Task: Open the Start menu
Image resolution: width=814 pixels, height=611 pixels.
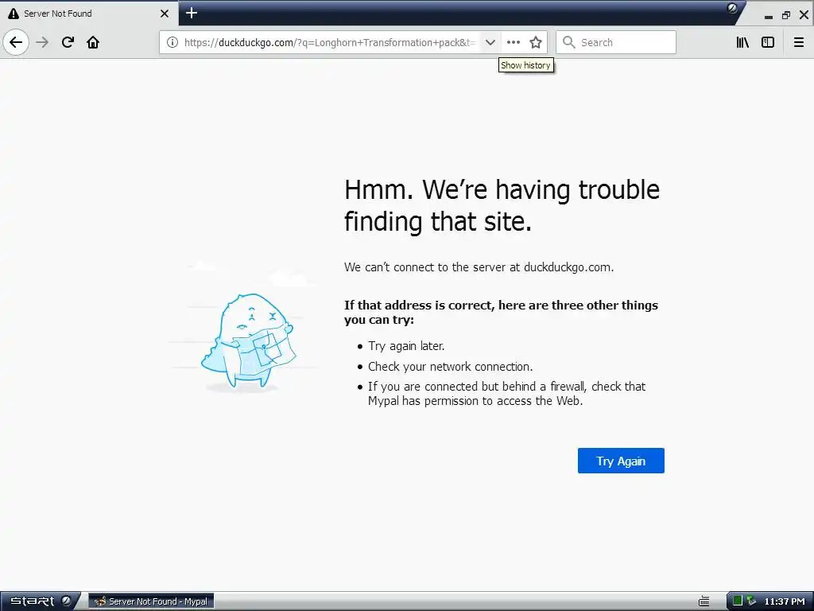Action: [40, 601]
